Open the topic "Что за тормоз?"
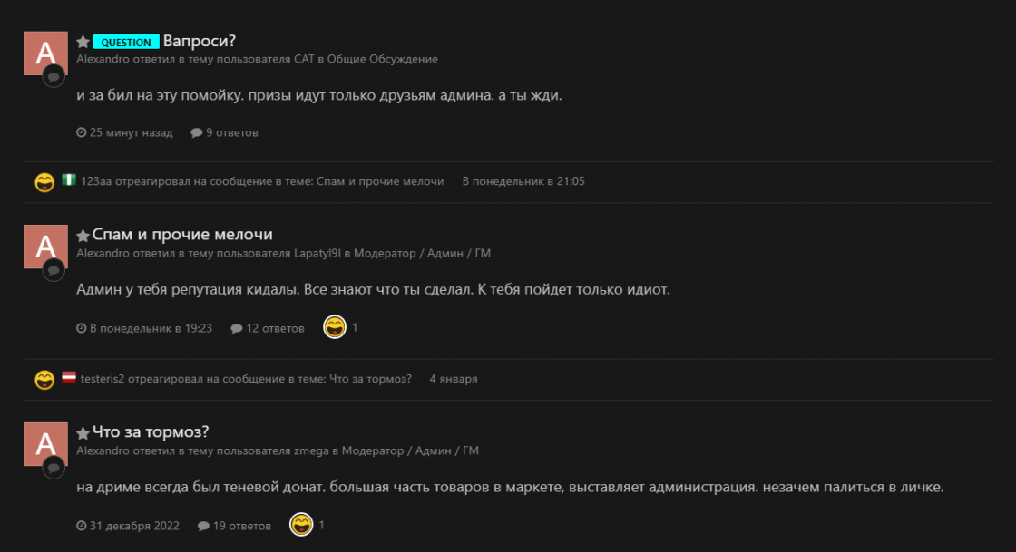 pyautogui.click(x=149, y=431)
